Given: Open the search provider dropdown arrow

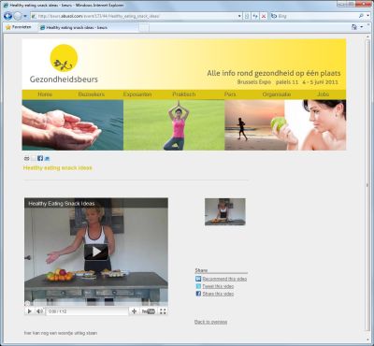Looking at the screenshot, I should [368, 16].
